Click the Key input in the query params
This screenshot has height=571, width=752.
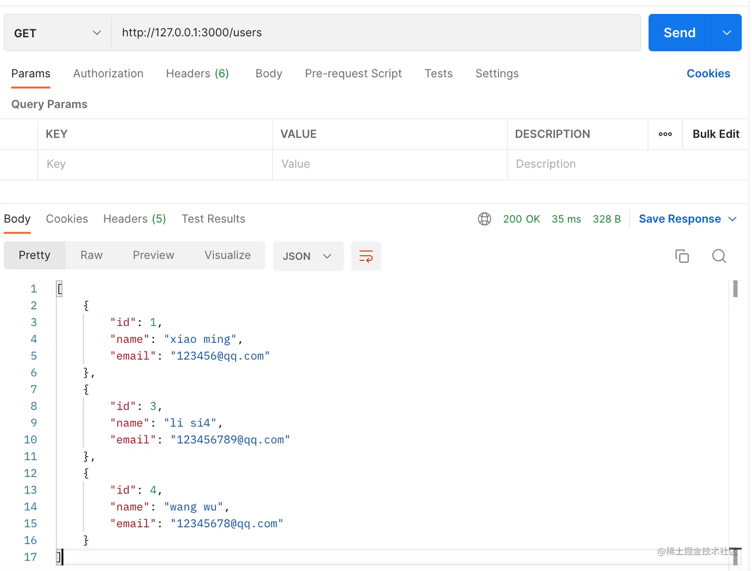(x=155, y=164)
